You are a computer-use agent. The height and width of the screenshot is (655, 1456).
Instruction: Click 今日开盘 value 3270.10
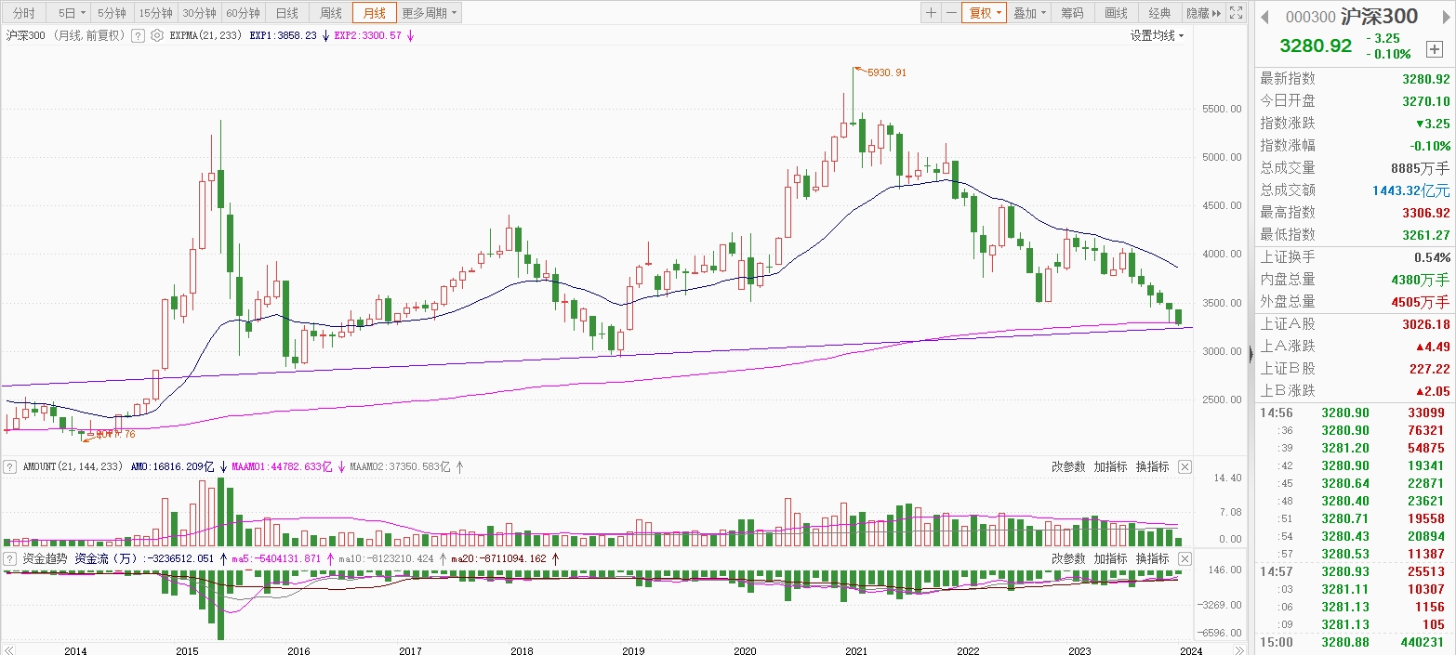(x=1426, y=100)
